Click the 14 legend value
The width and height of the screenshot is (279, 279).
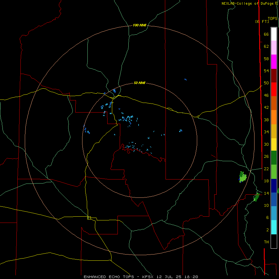coord(266,193)
